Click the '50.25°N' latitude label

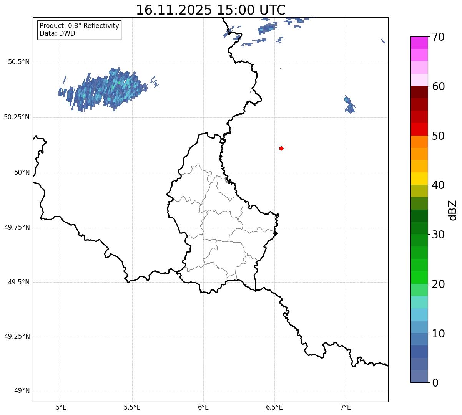point(17,117)
